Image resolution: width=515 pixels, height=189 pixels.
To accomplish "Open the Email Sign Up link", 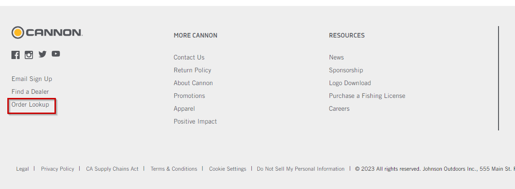I will (32, 79).
